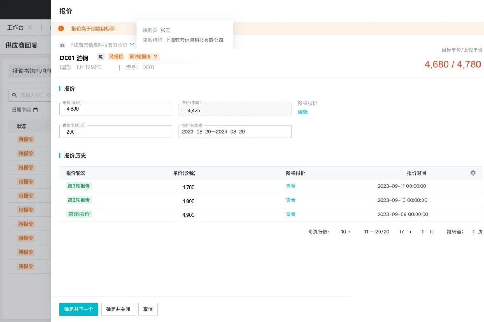Select the 征询书(RFI/RFP) tab
This screenshot has height=322, width=484.
point(30,71)
